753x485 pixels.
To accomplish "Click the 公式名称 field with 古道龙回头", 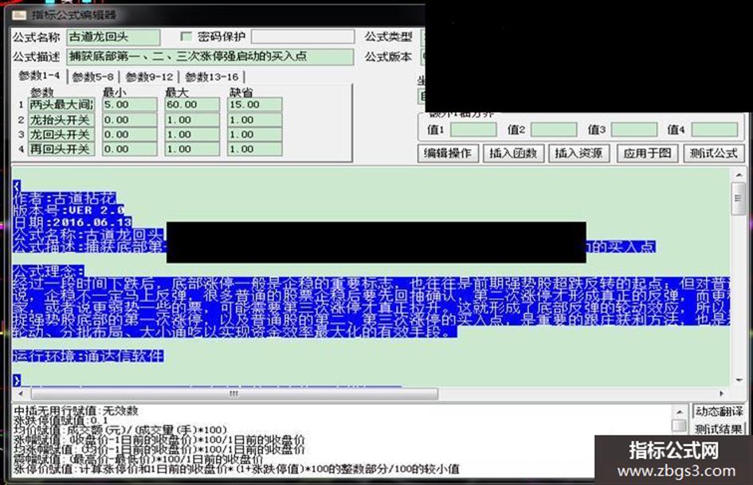I will [x=113, y=37].
